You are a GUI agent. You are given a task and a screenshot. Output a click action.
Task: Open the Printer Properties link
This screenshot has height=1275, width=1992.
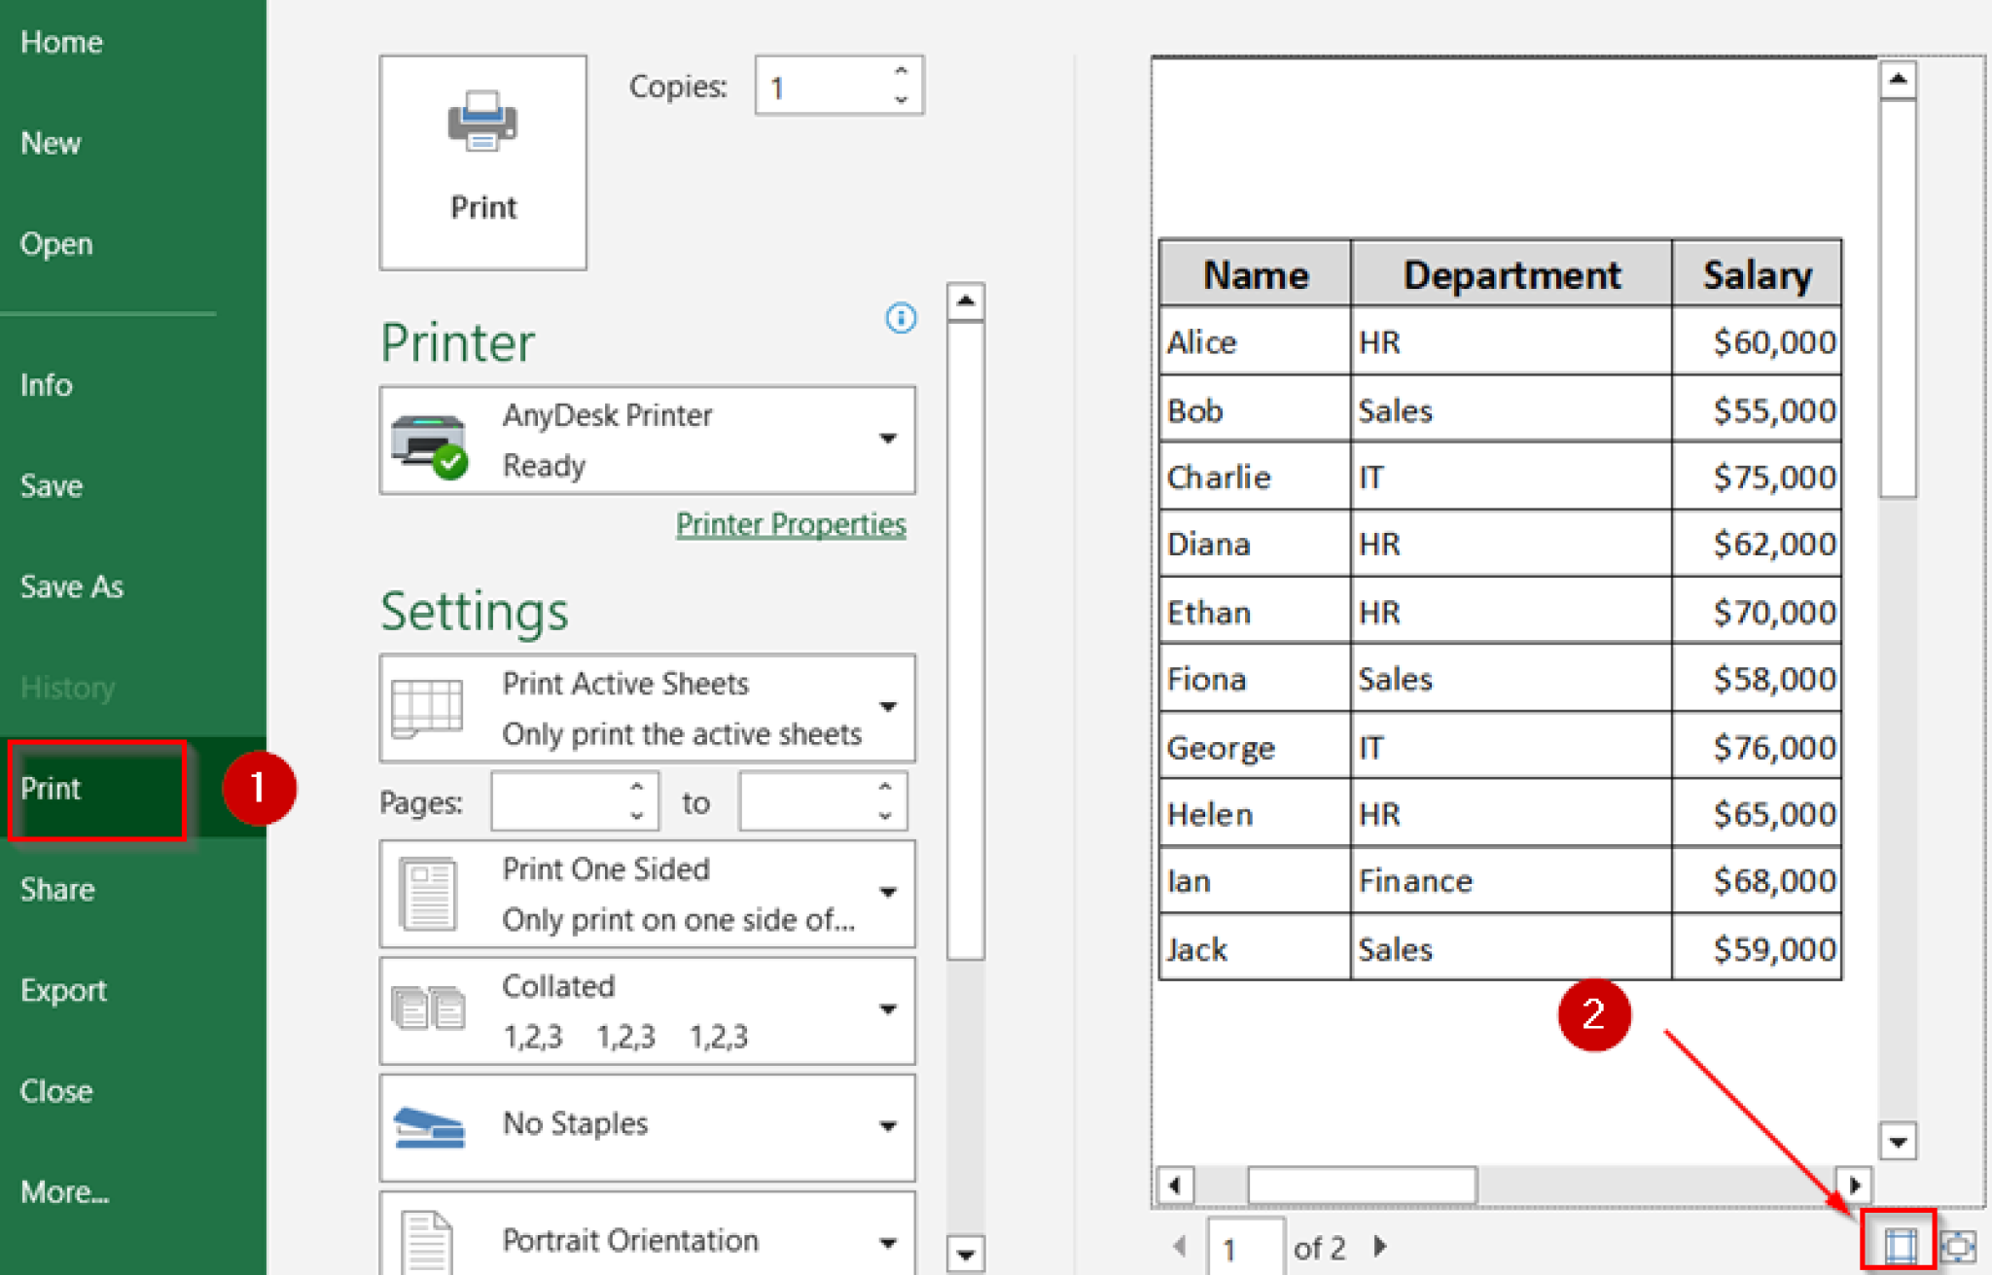point(790,523)
